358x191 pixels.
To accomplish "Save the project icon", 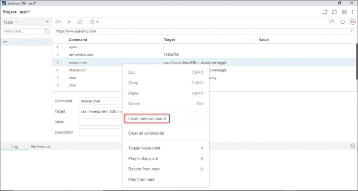I will 344,12.
